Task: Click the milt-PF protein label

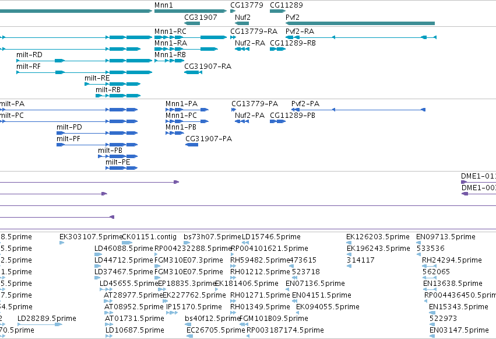Action: coord(68,139)
